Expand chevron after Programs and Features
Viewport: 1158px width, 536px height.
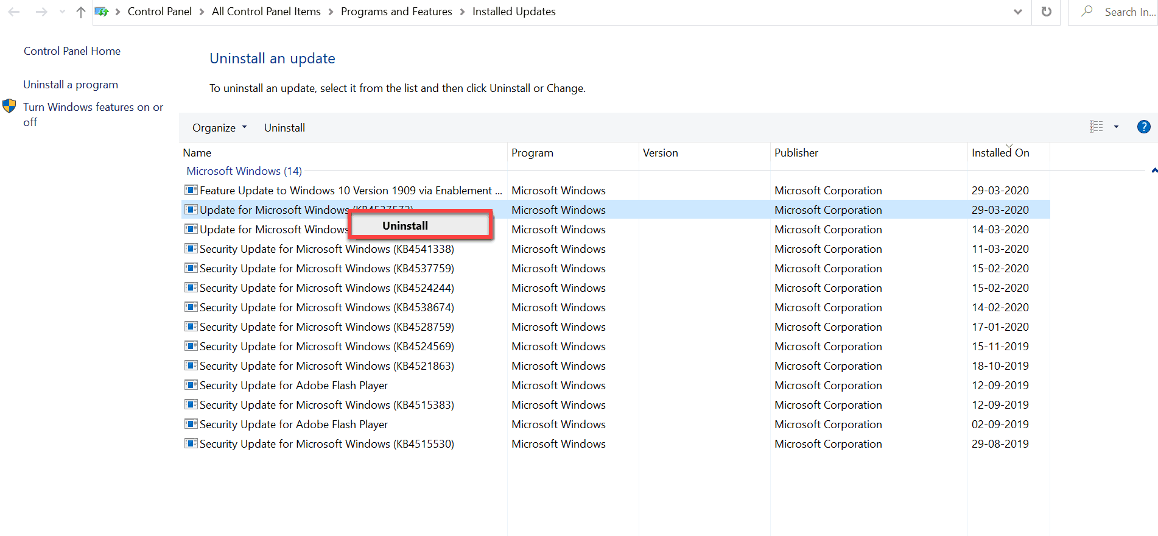click(462, 12)
